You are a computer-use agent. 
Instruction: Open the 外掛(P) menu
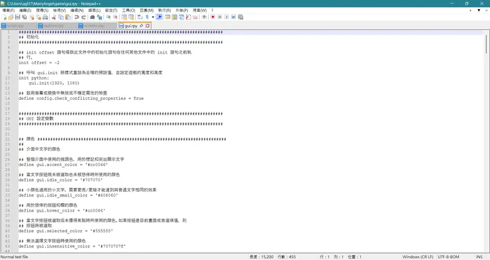(x=182, y=11)
